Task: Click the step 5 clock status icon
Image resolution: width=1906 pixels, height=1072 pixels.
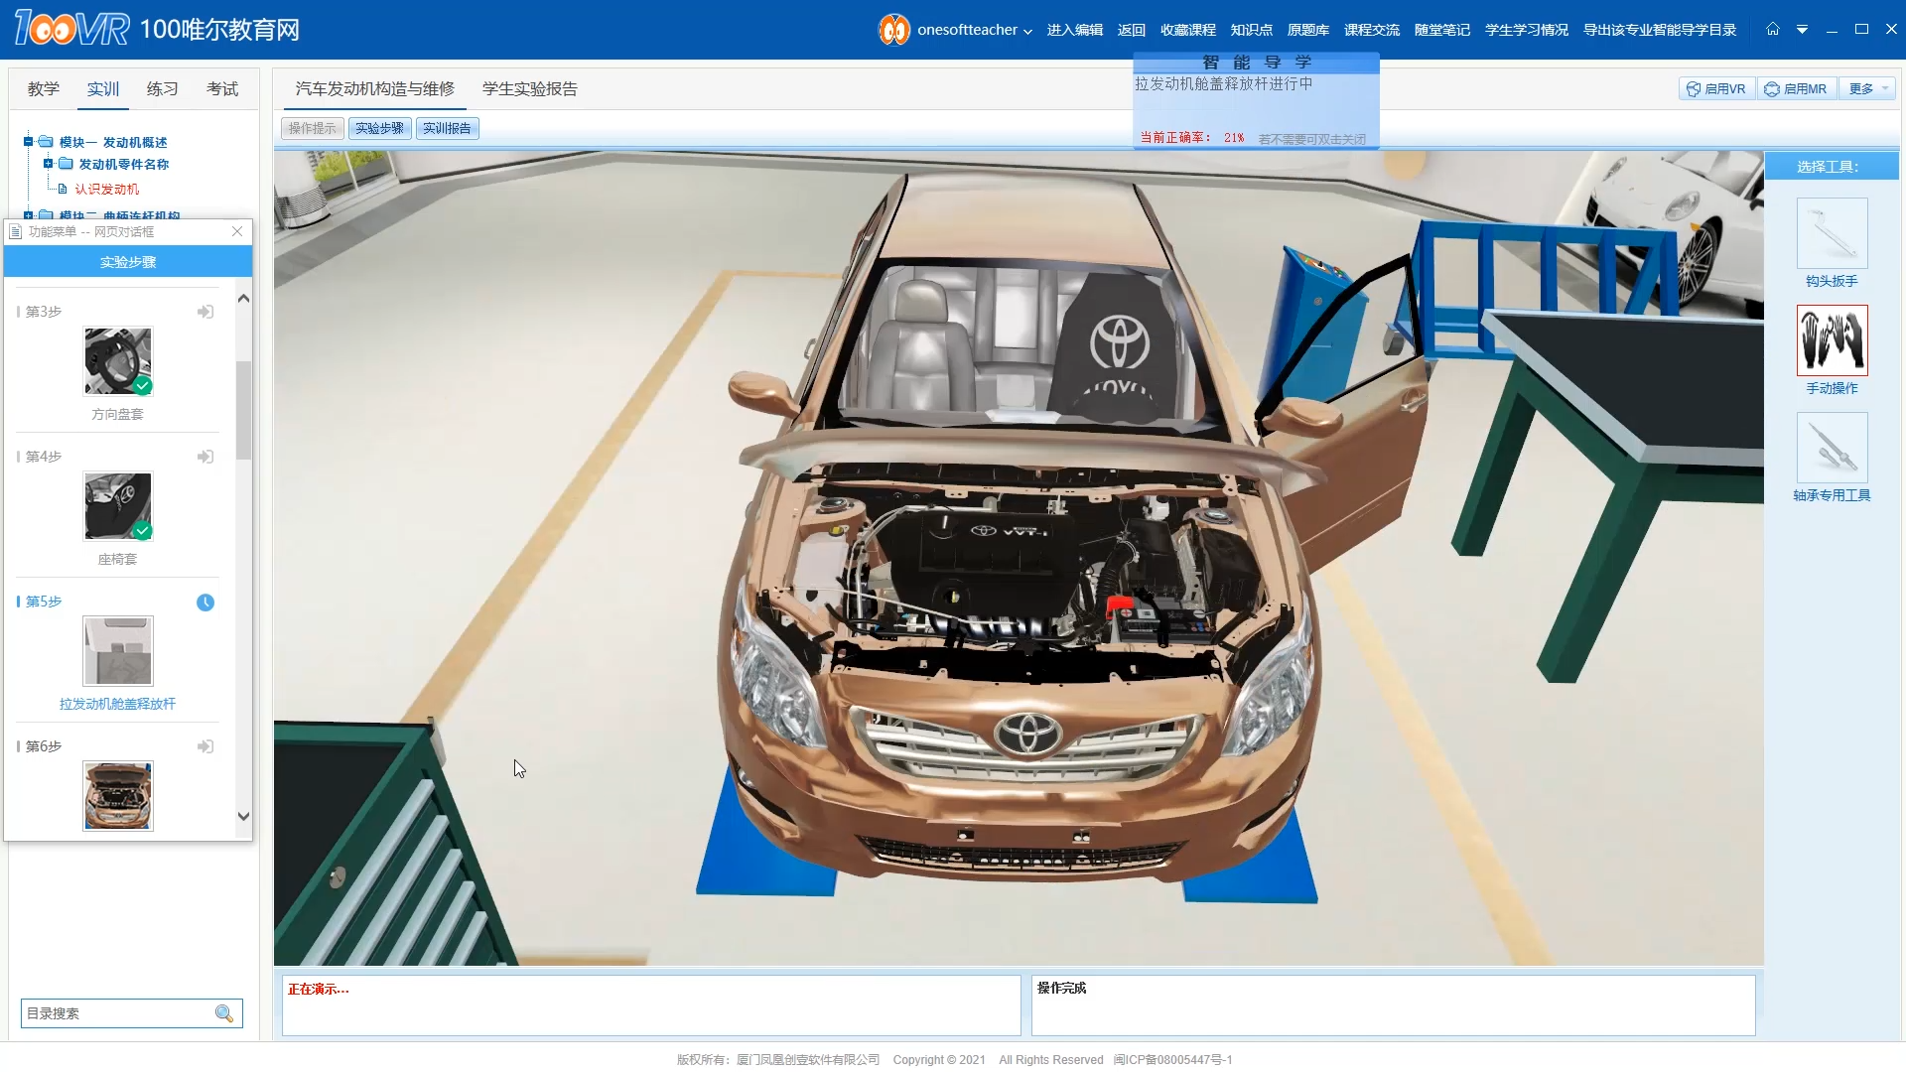Action: tap(205, 603)
